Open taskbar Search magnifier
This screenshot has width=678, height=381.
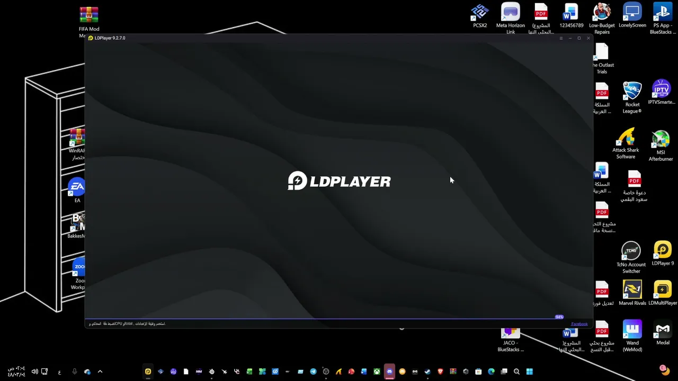pos(516,371)
